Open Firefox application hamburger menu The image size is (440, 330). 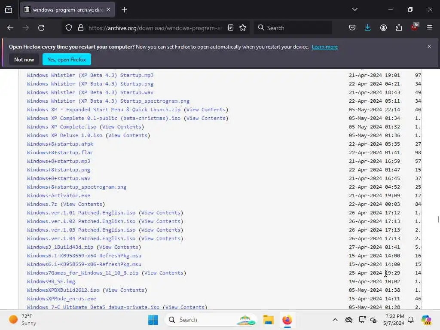(x=430, y=28)
